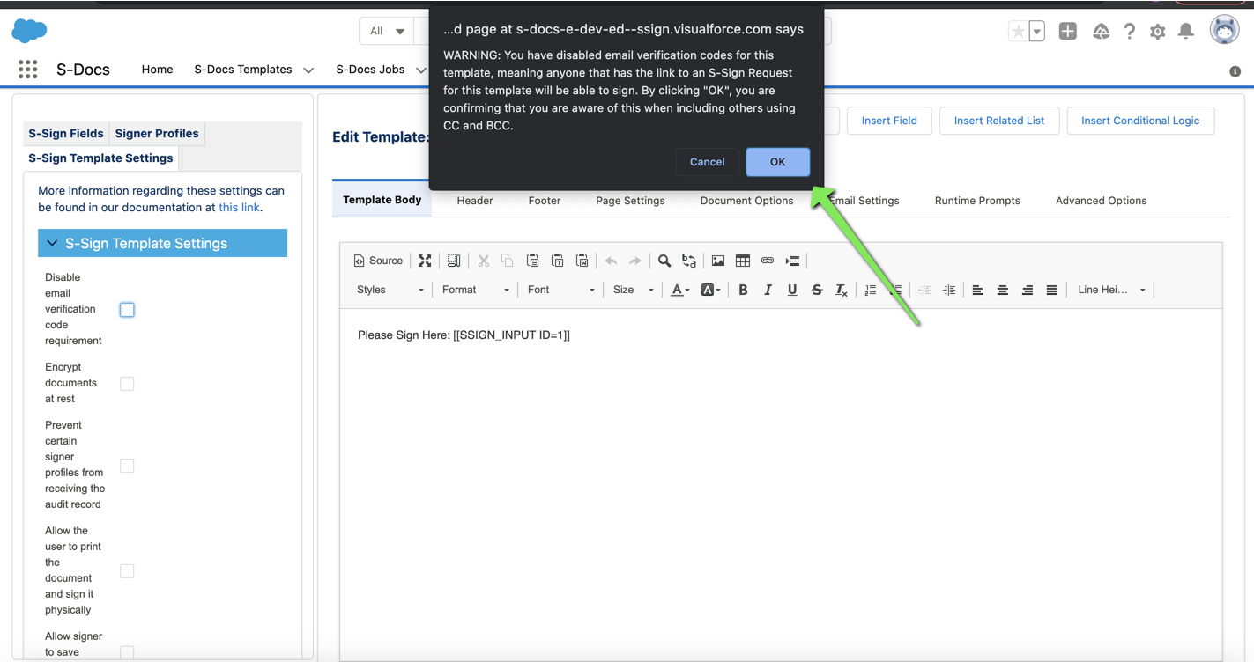The height and width of the screenshot is (662, 1254).
Task: Open the Salesforce Help question mark
Action: (x=1129, y=32)
